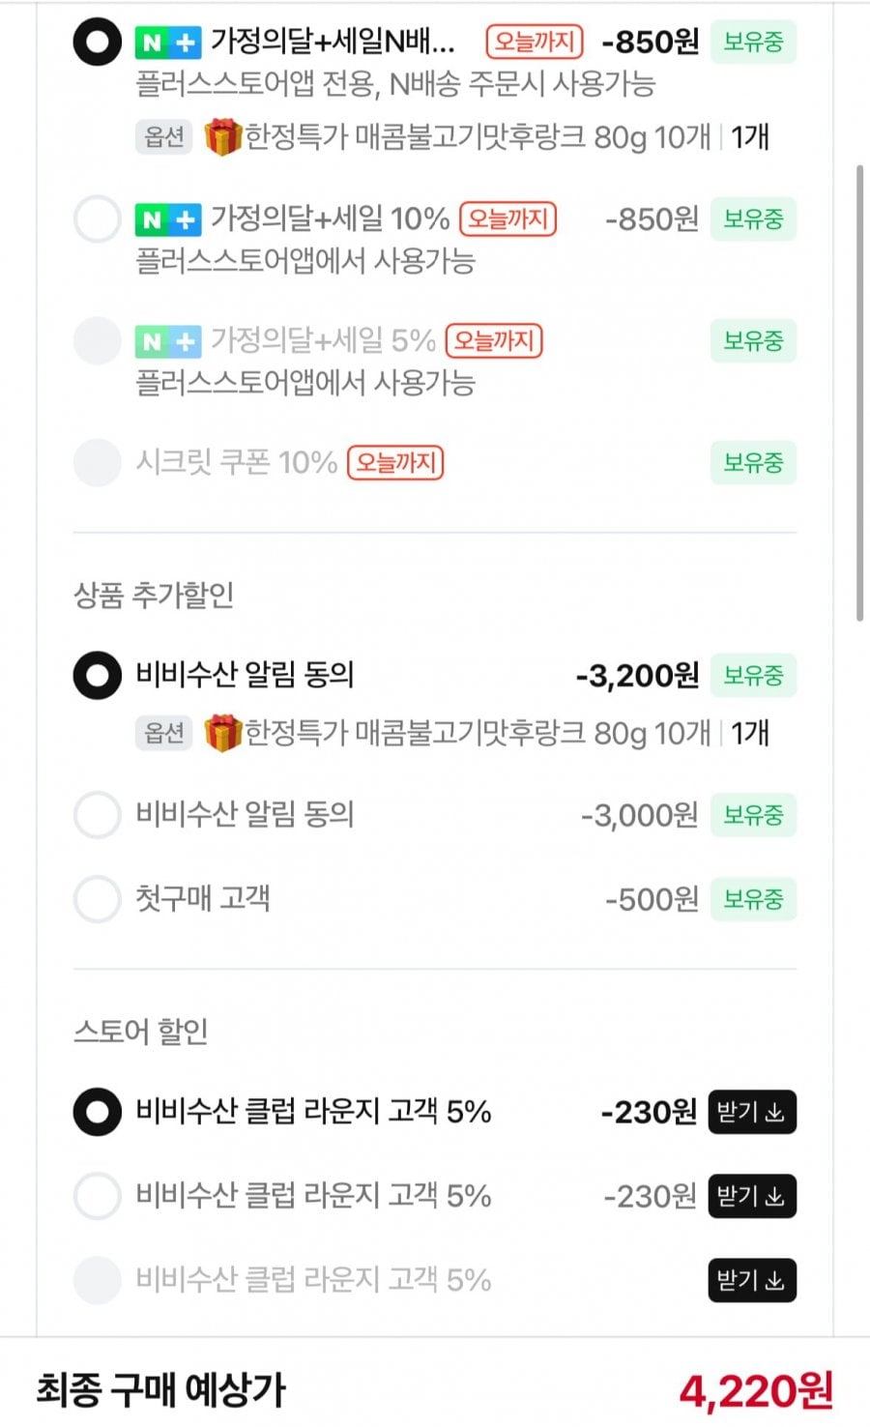Download the disabled third 클럽 라운지 coupon
870x1427 pixels.
751,1280
